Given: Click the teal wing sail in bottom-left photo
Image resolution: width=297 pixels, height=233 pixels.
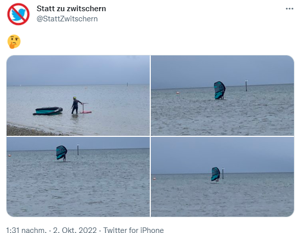Looking at the screenshot, I should click(x=61, y=153).
